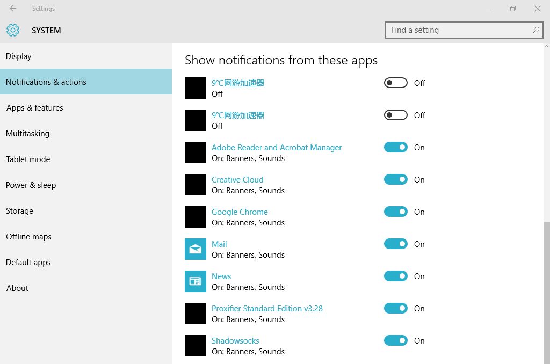Click the scrollbar up arrow
550x364 pixels.
point(546,46)
